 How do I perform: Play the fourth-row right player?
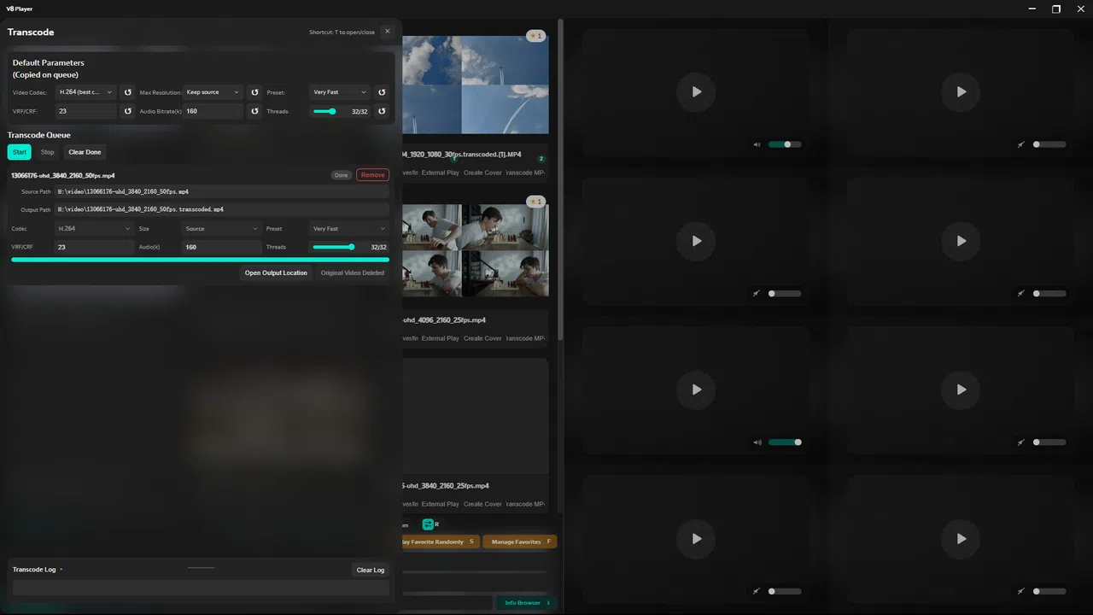pos(961,539)
